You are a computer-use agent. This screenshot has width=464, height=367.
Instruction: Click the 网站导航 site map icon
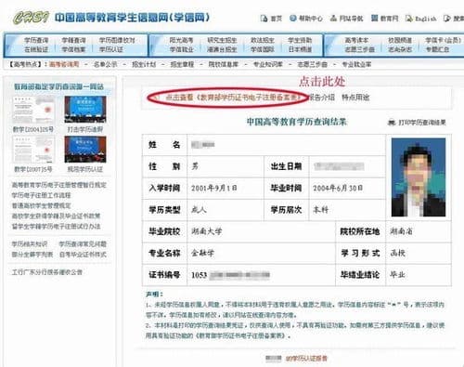pos(333,19)
